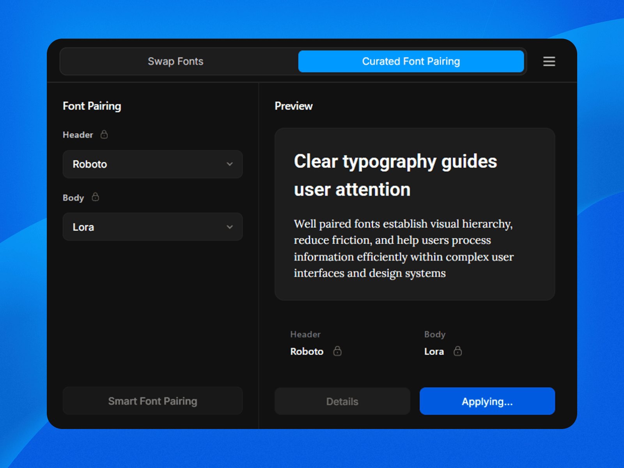Select the Curated Font Pairing tab

click(411, 61)
